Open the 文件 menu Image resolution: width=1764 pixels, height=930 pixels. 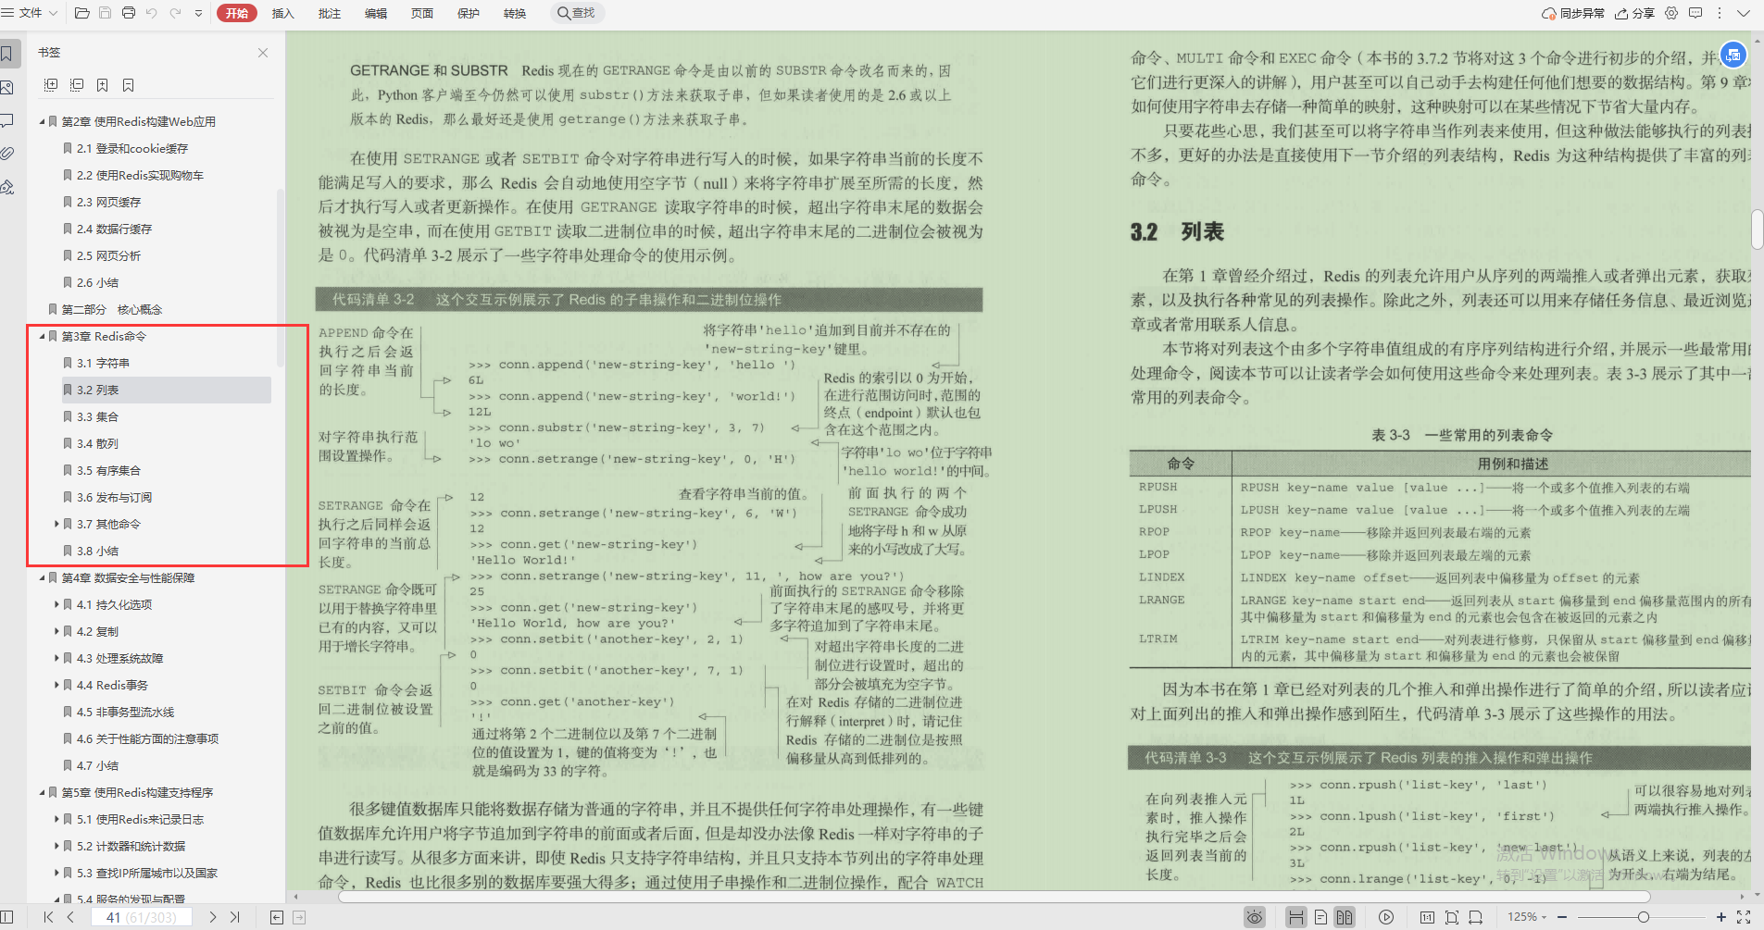coord(28,13)
